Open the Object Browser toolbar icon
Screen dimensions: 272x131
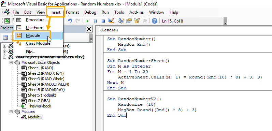pyautogui.click(x=137, y=21)
